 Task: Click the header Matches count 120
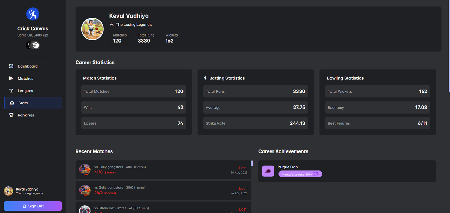(117, 41)
